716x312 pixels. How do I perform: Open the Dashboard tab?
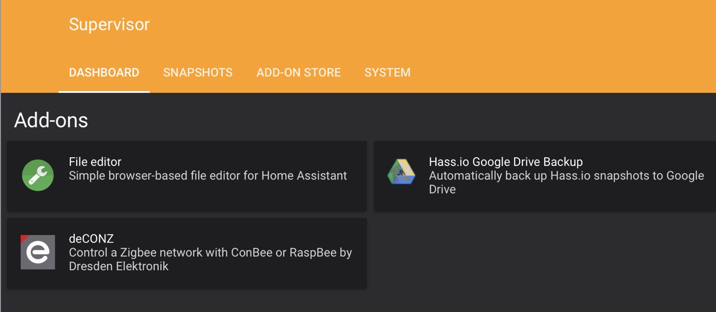(x=104, y=73)
